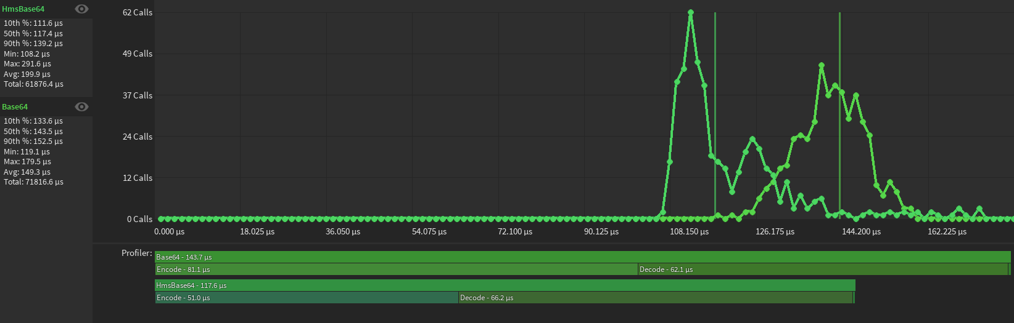Click the '108.150 µs' time axis label

coord(690,232)
